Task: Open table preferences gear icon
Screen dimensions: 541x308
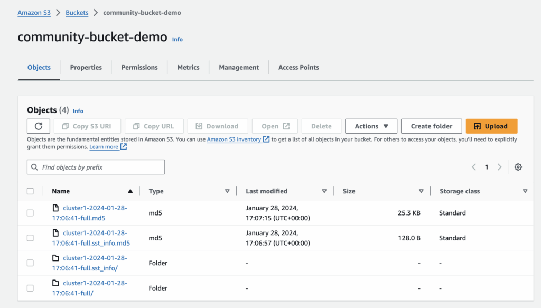Action: (x=518, y=167)
